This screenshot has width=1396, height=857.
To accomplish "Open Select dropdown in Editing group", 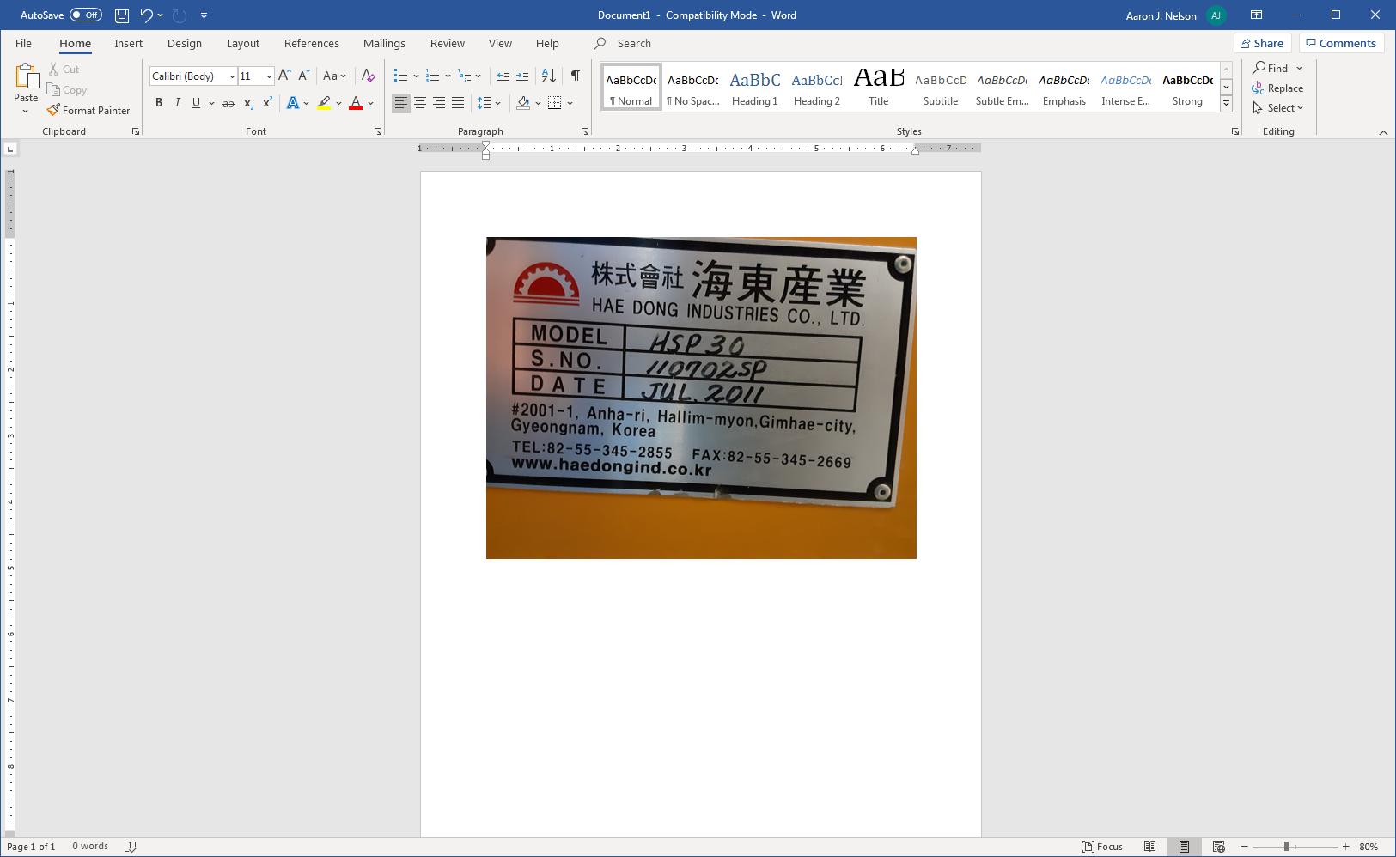I will (x=1278, y=108).
